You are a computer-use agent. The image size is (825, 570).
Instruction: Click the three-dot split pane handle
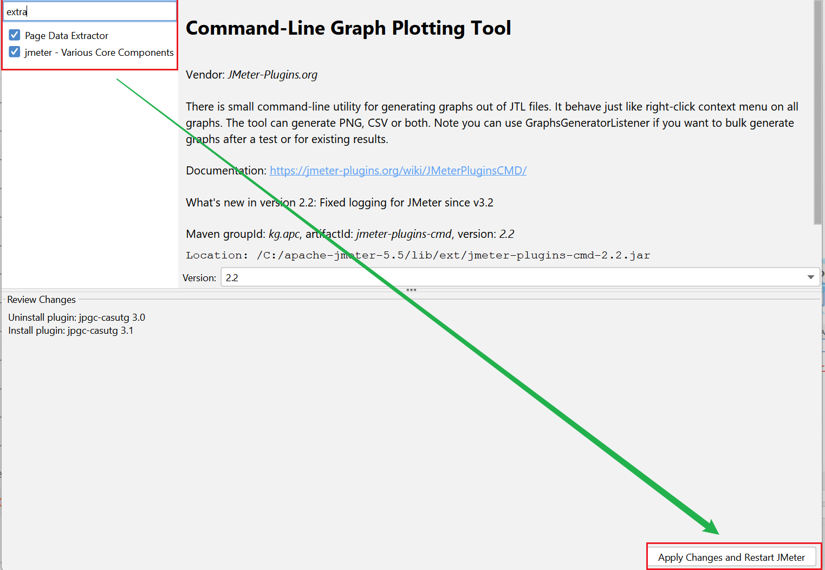[x=412, y=290]
